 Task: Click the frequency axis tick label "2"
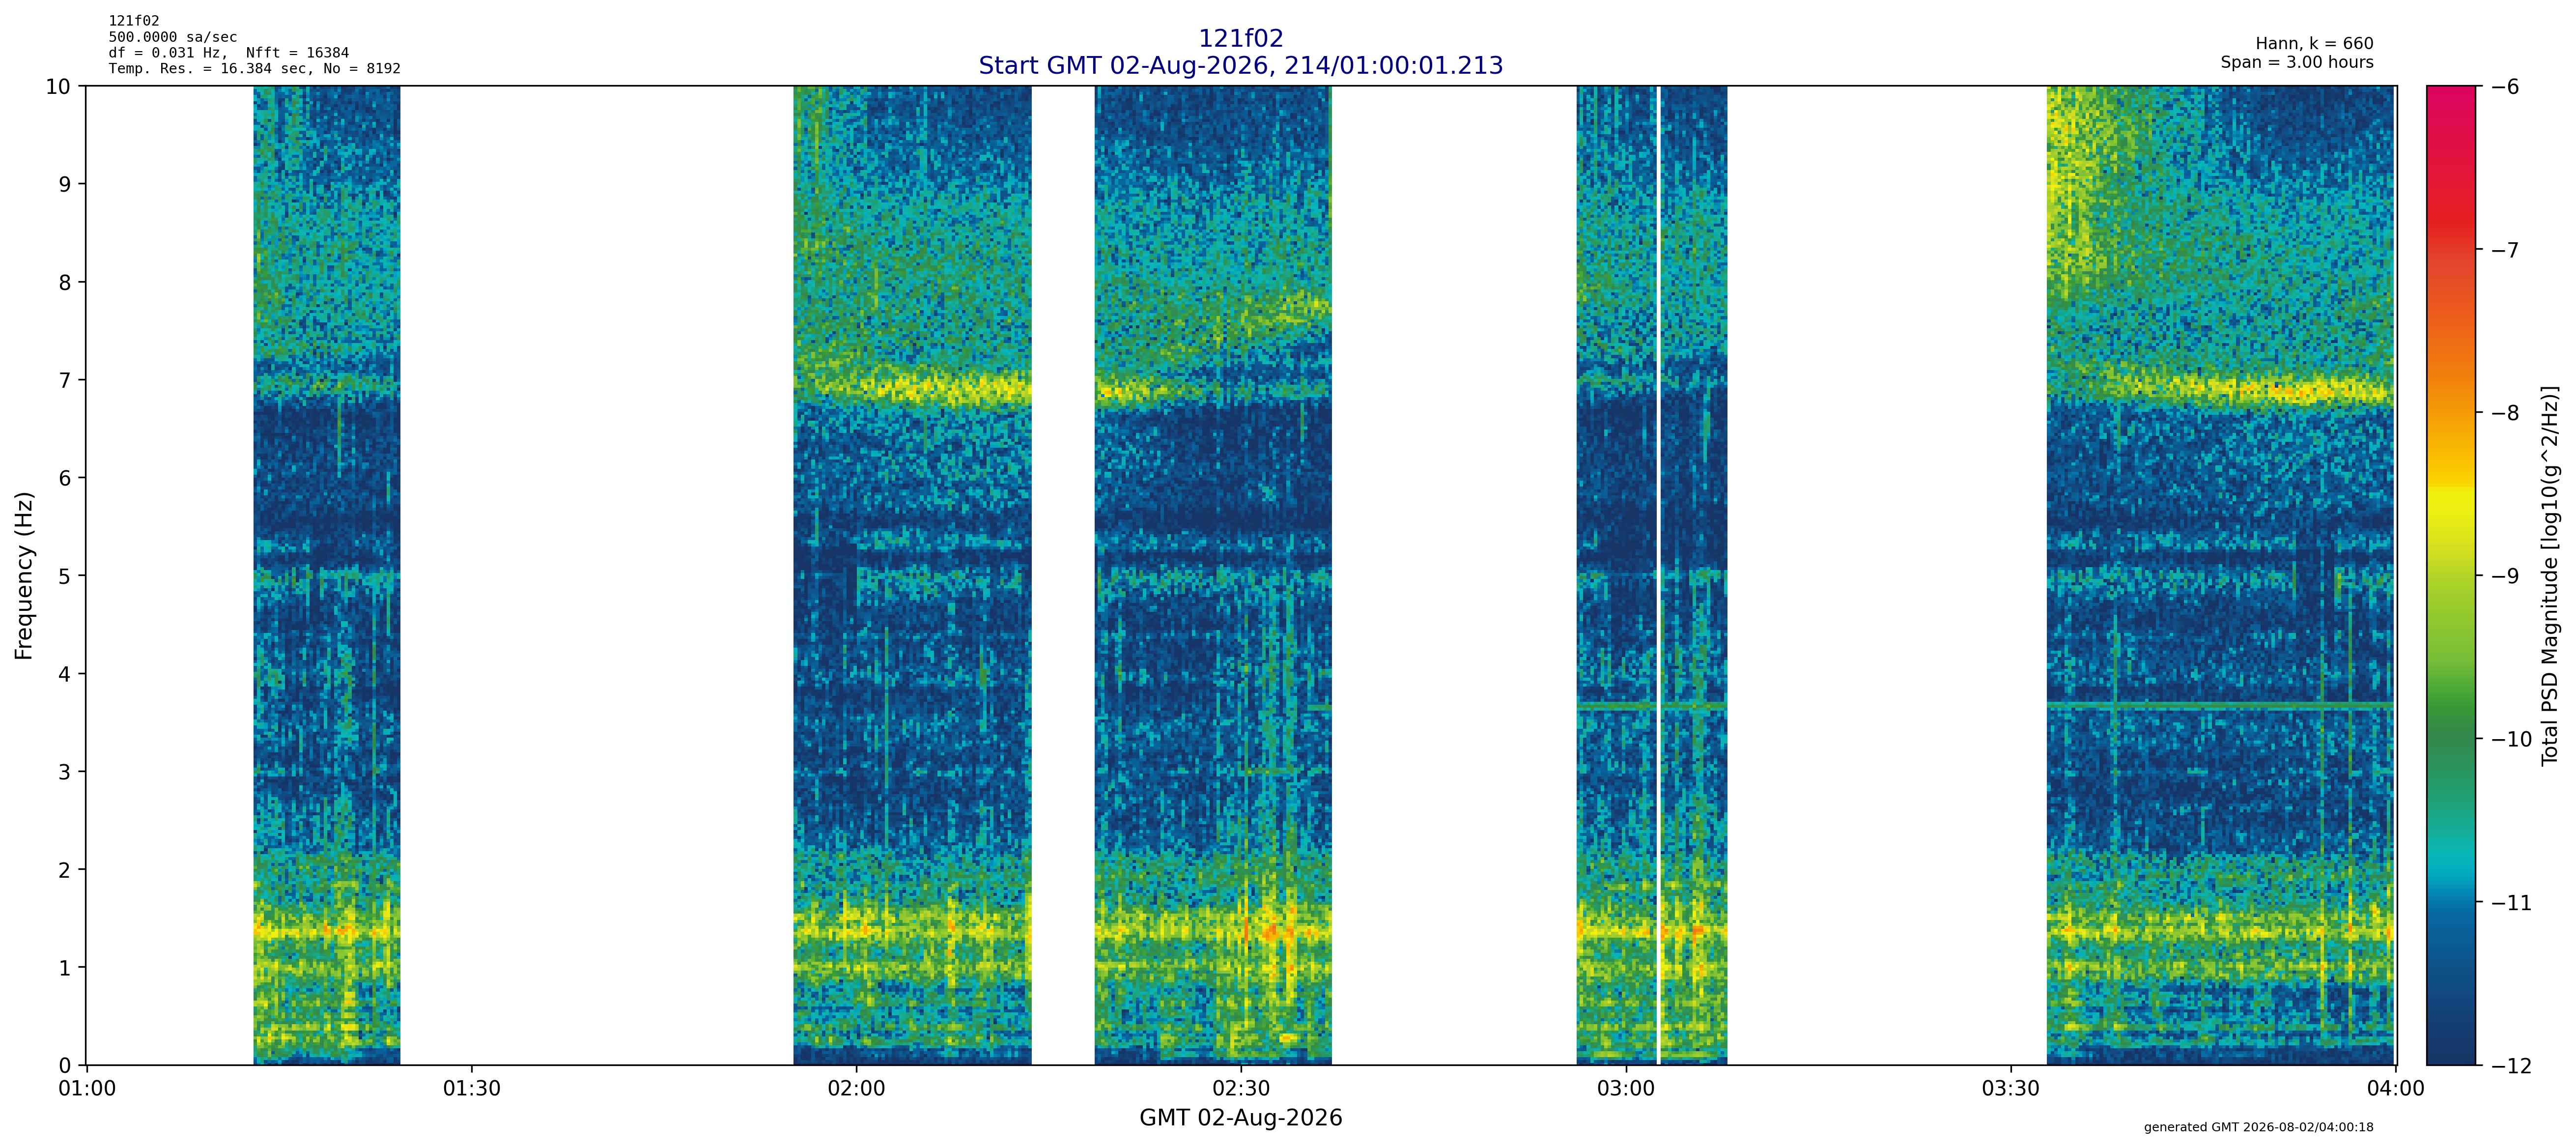pyautogui.click(x=65, y=870)
